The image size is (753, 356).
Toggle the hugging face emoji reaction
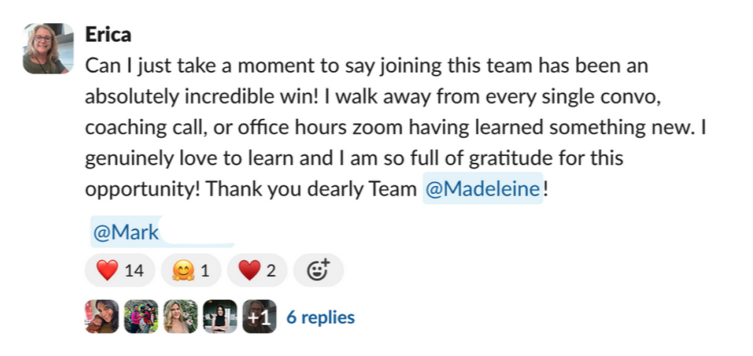click(191, 270)
